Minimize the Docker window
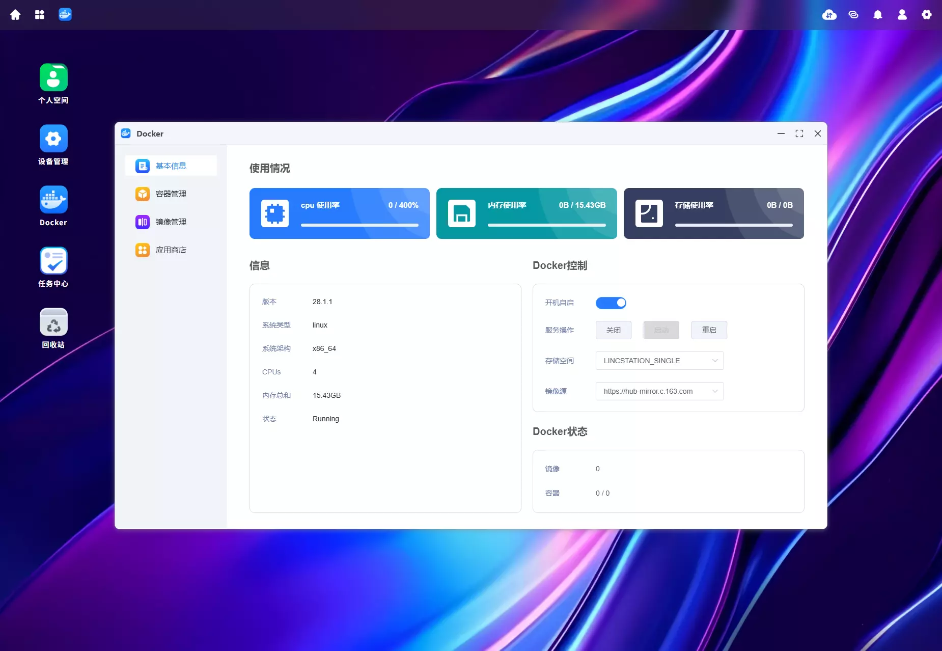This screenshot has height=651, width=942. (x=781, y=133)
